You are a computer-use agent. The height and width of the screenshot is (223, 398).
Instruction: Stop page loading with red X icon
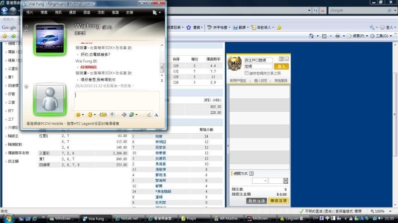click(x=322, y=10)
